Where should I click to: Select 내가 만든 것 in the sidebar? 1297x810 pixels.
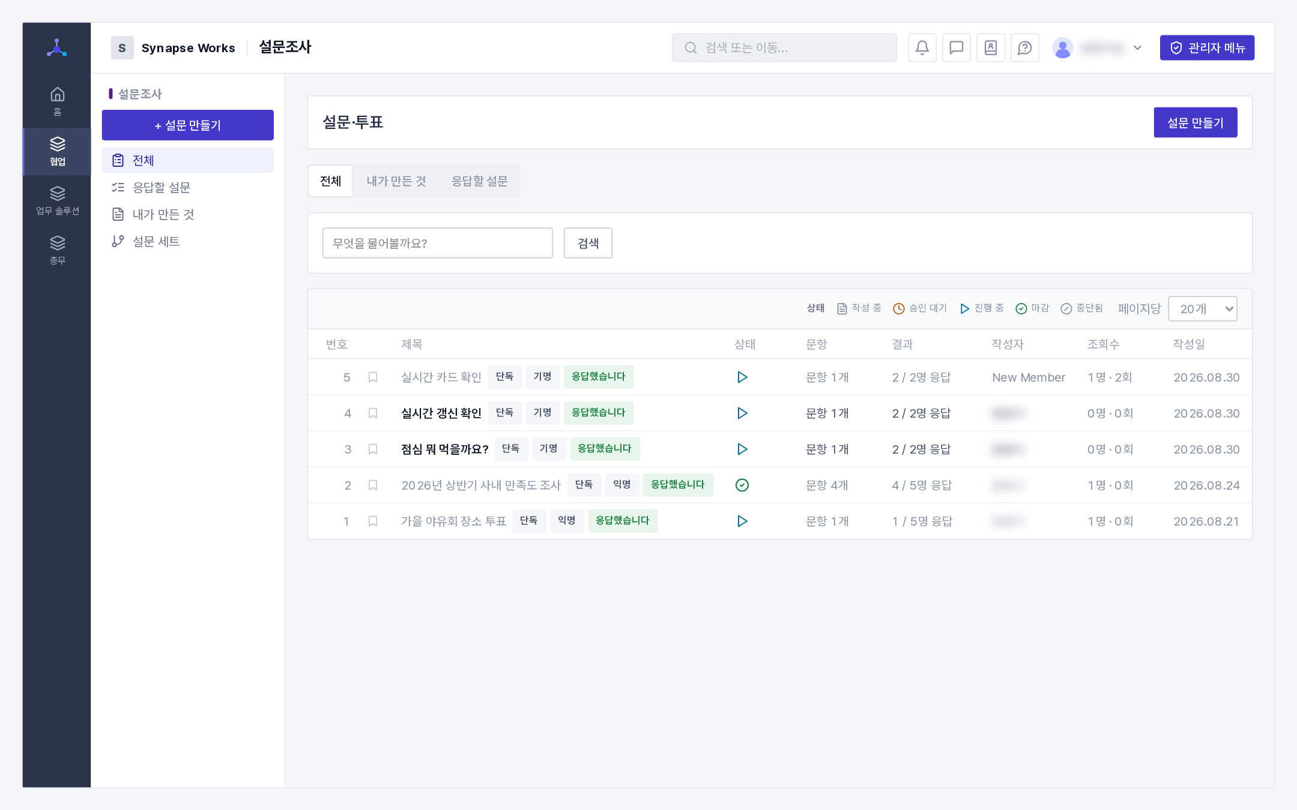coord(187,214)
